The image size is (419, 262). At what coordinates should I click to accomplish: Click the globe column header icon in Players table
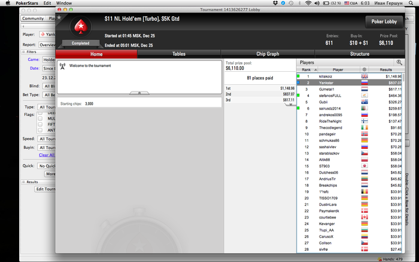pos(364,69)
